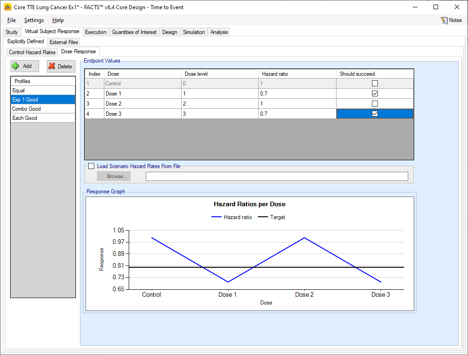
Task: Click the Browse button
Action: [x=114, y=176]
